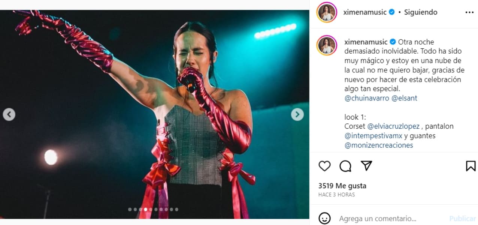Click the Publicar comment button
The image size is (478, 225).
pyautogui.click(x=462, y=218)
